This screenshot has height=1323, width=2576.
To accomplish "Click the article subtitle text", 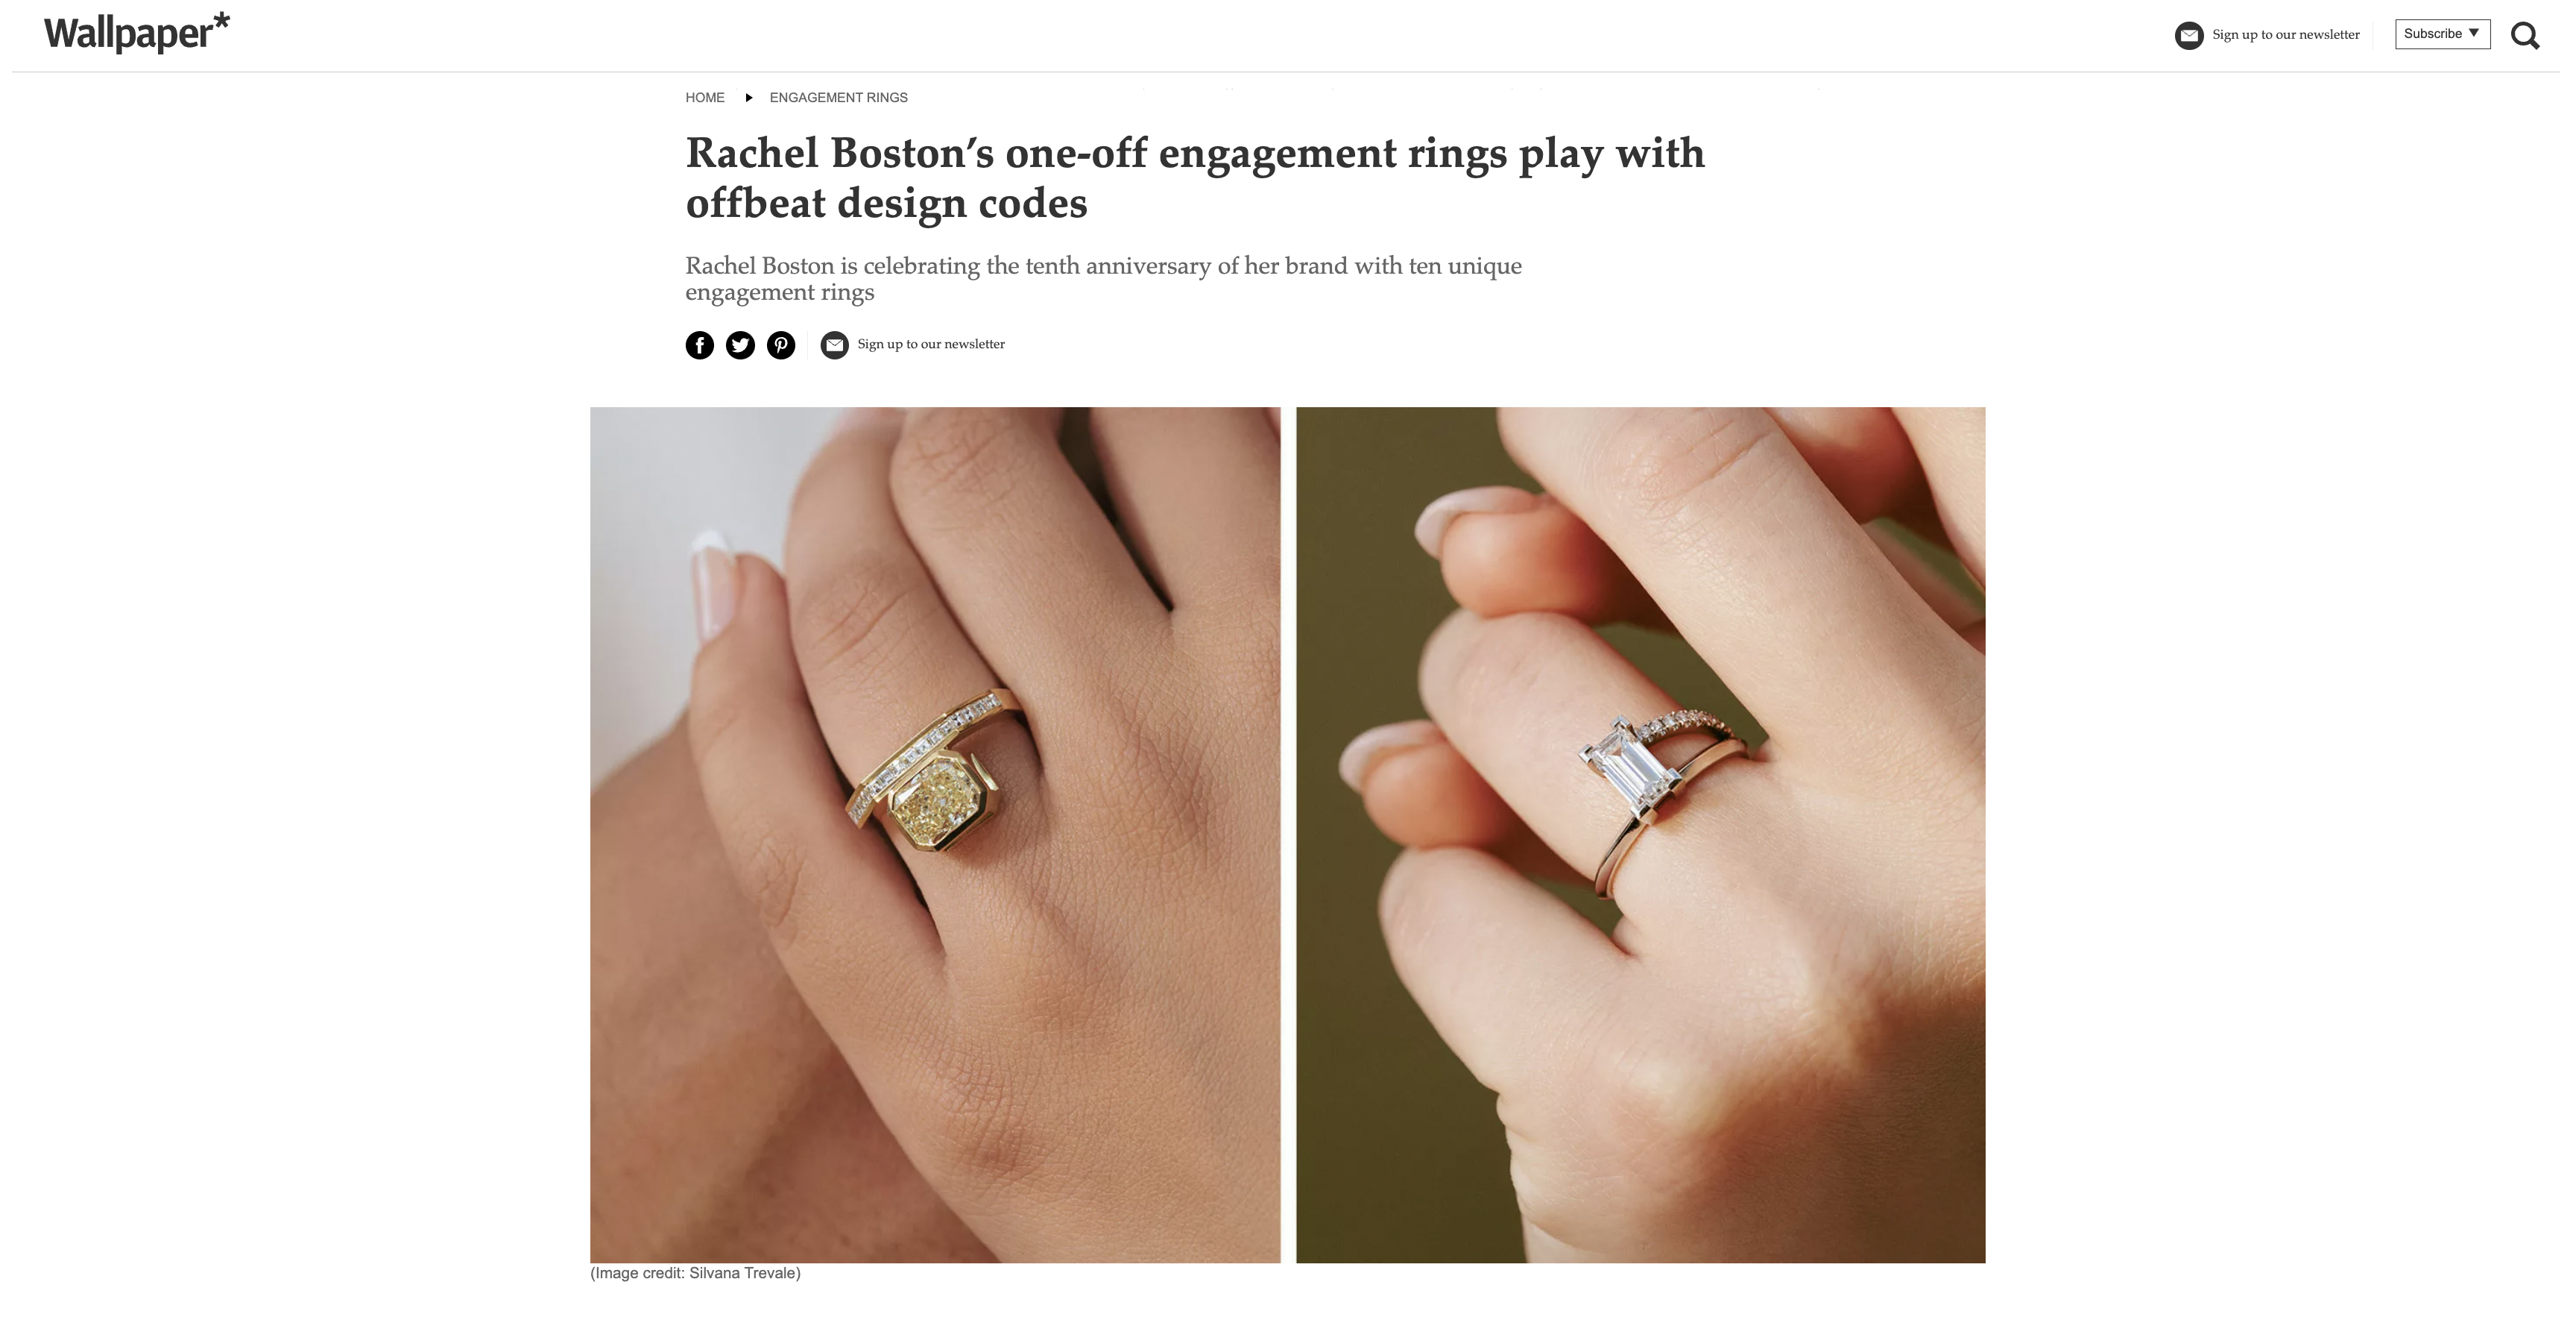I will [x=1103, y=278].
